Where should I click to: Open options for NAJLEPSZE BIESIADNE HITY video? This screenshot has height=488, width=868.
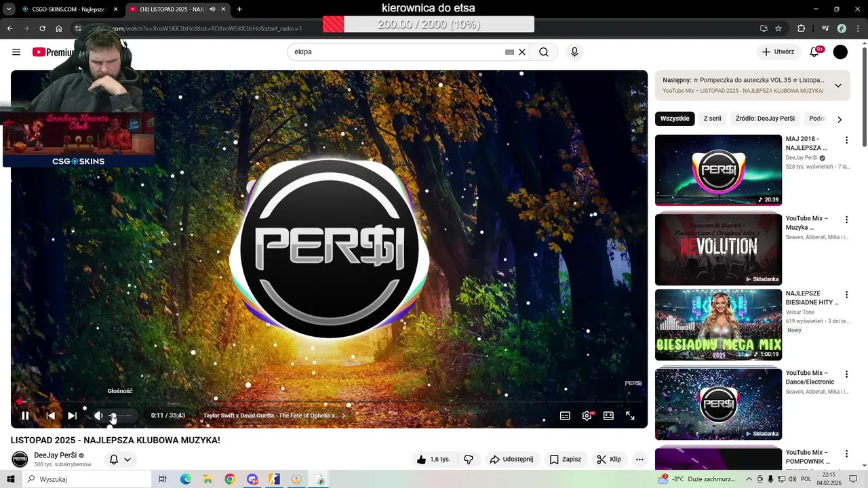click(x=846, y=295)
